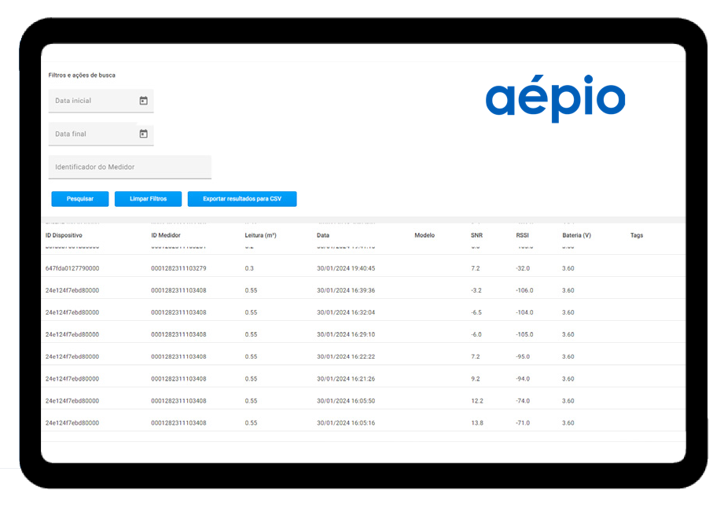
Task: Sort by ID Medidor column header
Action: (x=166, y=235)
